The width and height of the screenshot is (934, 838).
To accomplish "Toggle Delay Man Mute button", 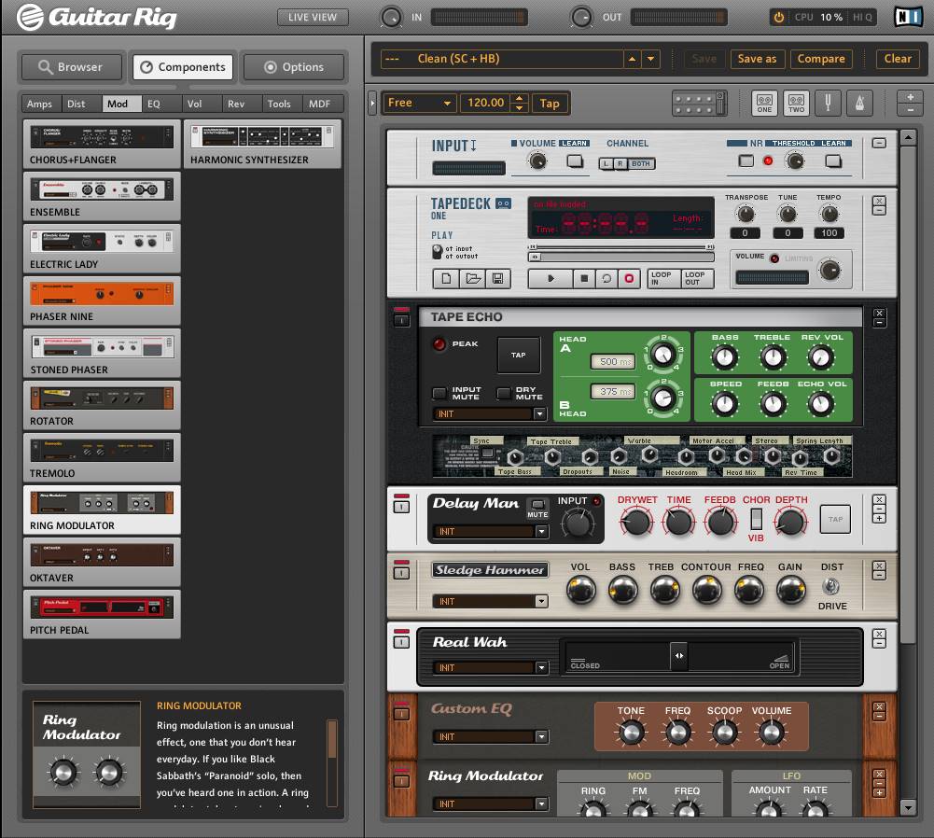I will [537, 505].
